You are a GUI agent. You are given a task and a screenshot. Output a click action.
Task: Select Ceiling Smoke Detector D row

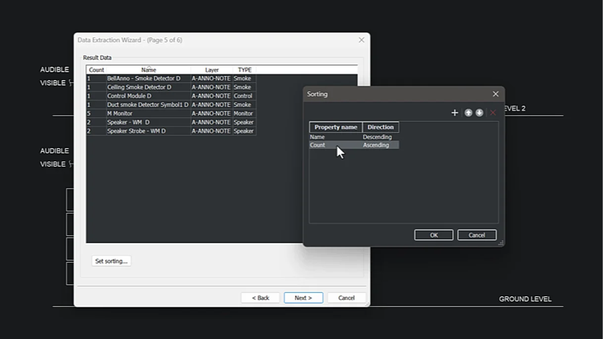tap(171, 87)
